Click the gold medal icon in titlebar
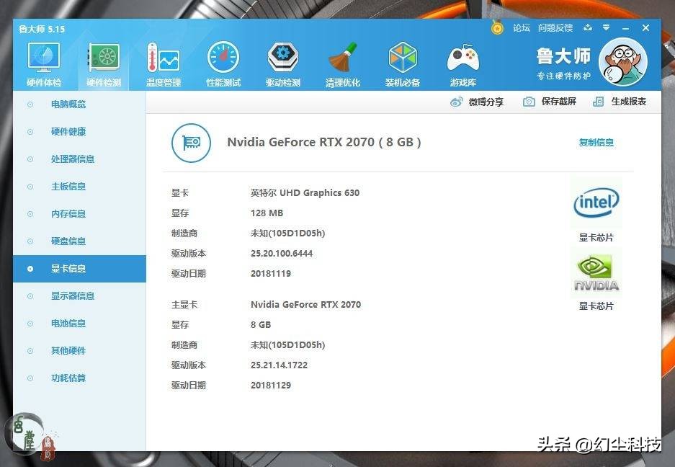The height and width of the screenshot is (467, 675). click(497, 27)
